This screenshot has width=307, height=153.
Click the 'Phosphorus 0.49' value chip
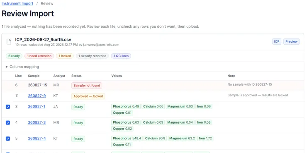click(126, 107)
